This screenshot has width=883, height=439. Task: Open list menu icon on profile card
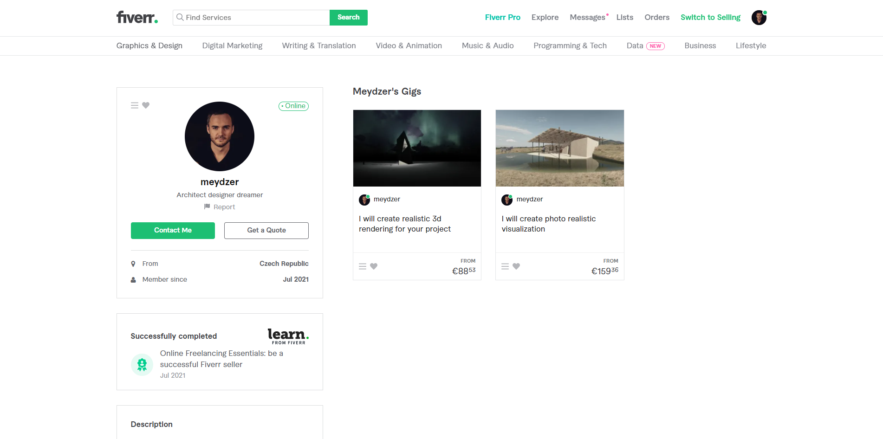(135, 105)
